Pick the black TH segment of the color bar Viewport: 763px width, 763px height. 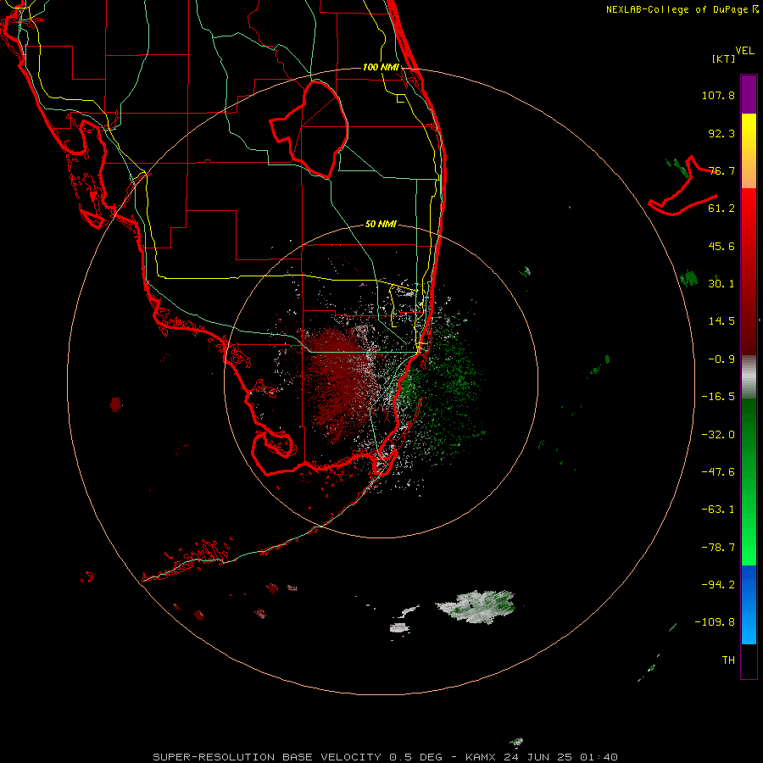coord(749,661)
